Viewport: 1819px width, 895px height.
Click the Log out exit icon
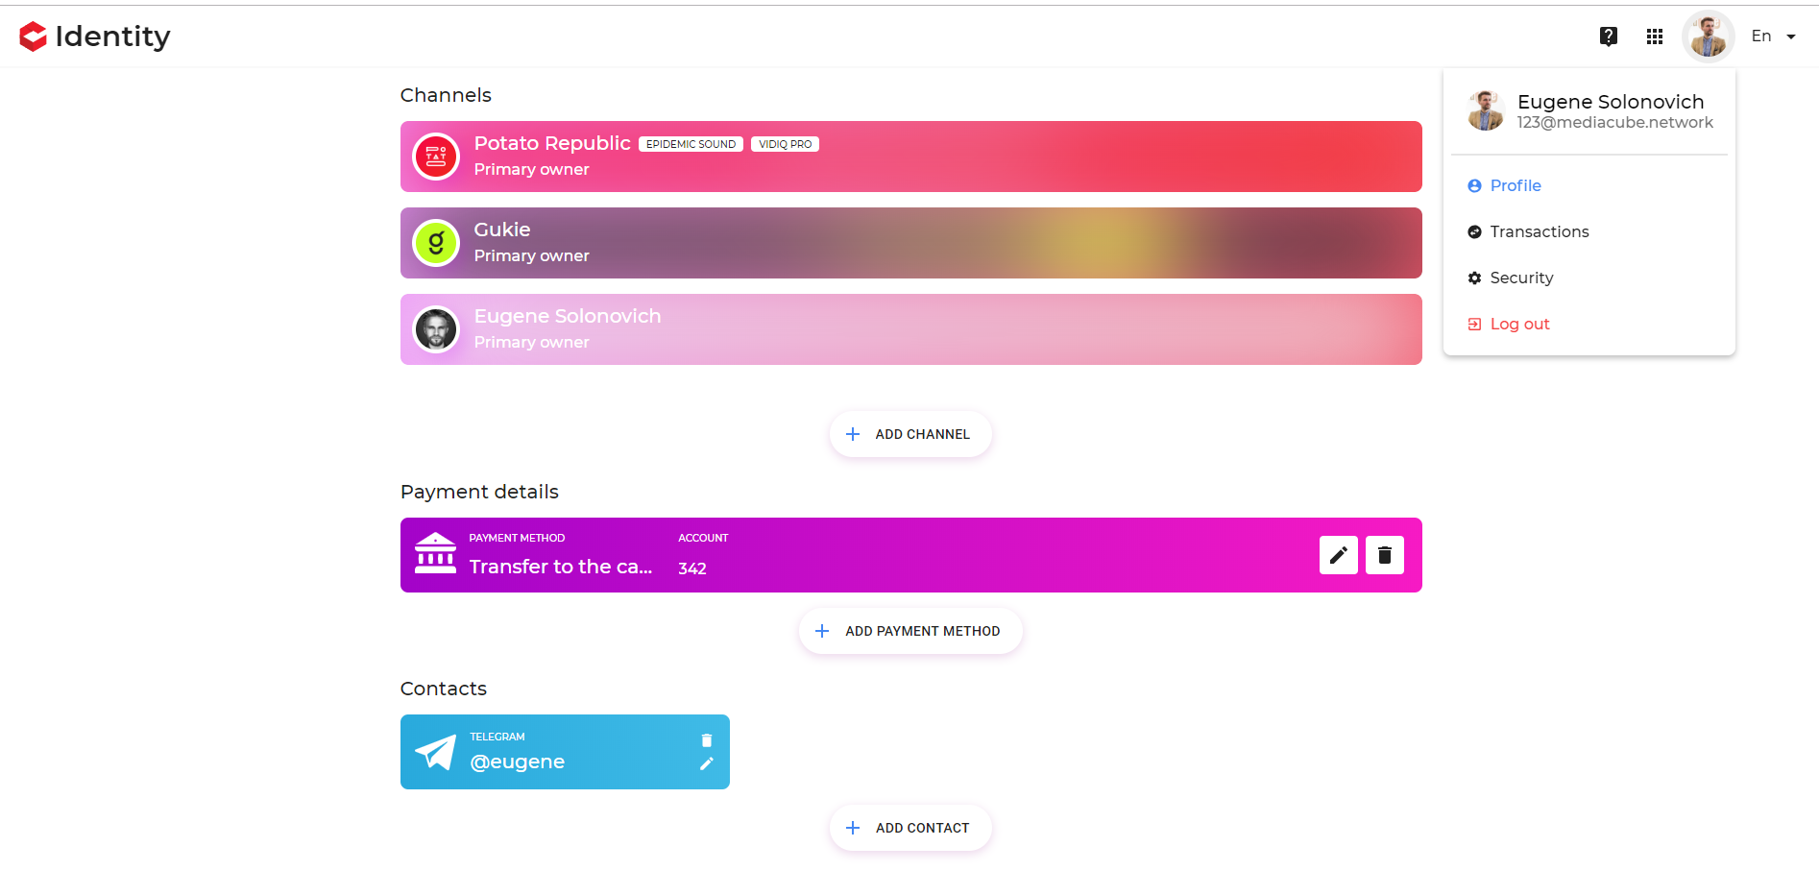[x=1474, y=324]
